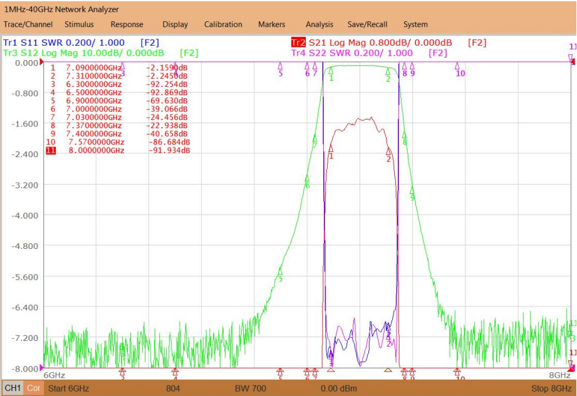Screen dimensions: 577x396
Task: Select the highlighted marker 11 table entry
Action: click(118, 150)
